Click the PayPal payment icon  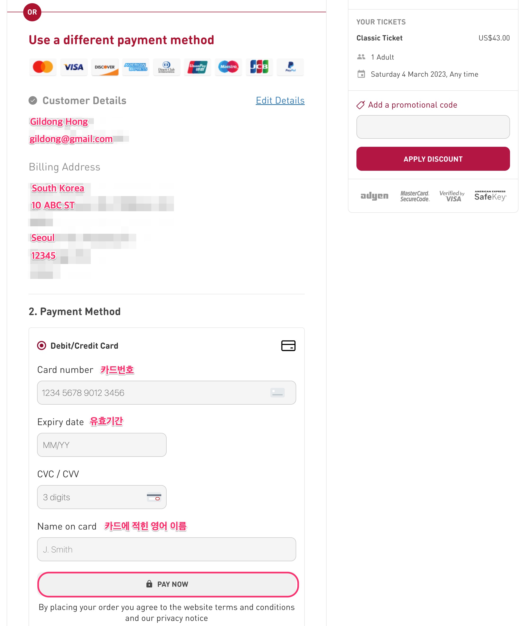click(290, 67)
